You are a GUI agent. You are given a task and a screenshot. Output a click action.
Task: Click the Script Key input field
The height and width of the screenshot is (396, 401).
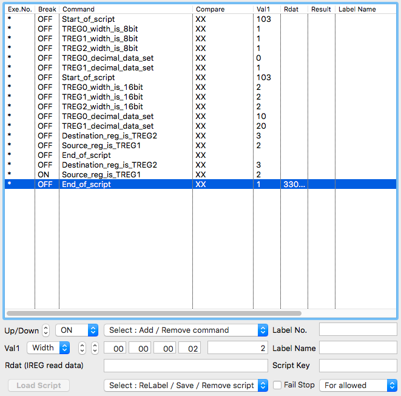pos(358,366)
